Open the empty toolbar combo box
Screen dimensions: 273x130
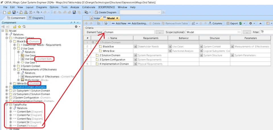[x=140, y=12]
